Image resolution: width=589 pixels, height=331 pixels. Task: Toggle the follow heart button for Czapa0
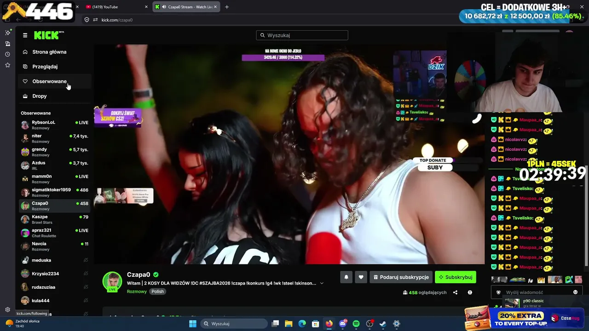pyautogui.click(x=361, y=277)
